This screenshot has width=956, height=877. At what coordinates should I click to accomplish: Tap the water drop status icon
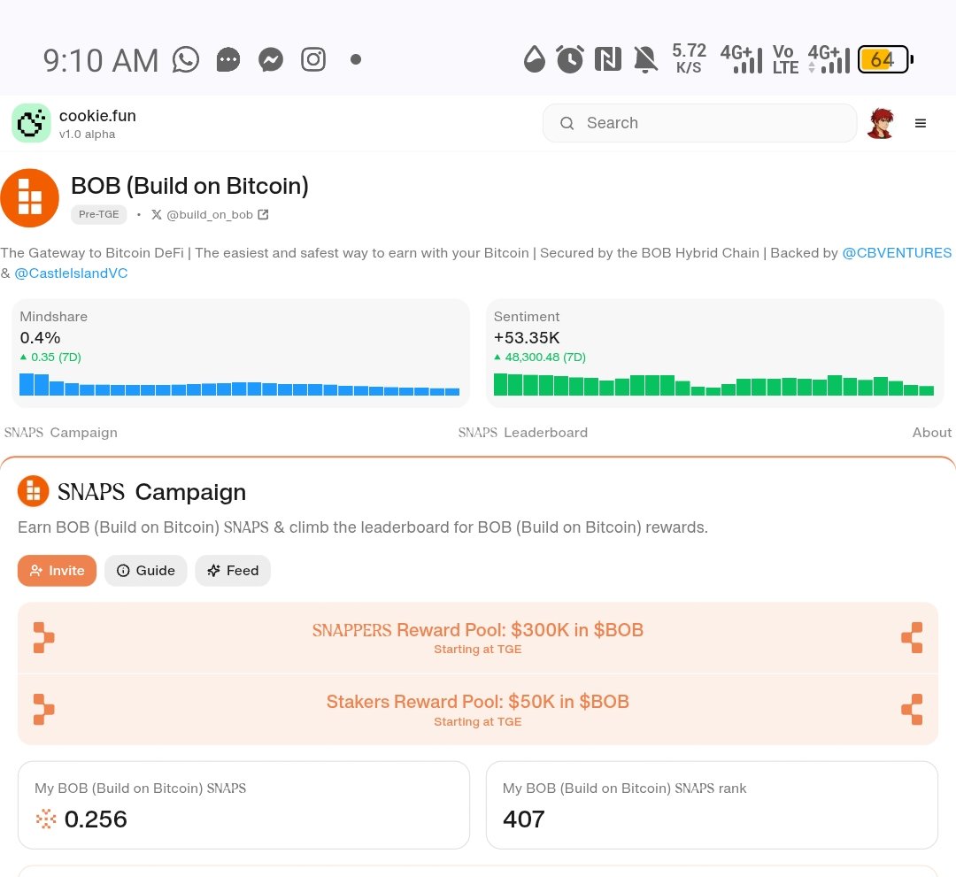[534, 59]
